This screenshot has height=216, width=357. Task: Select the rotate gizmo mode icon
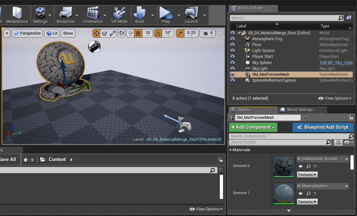click(104, 33)
